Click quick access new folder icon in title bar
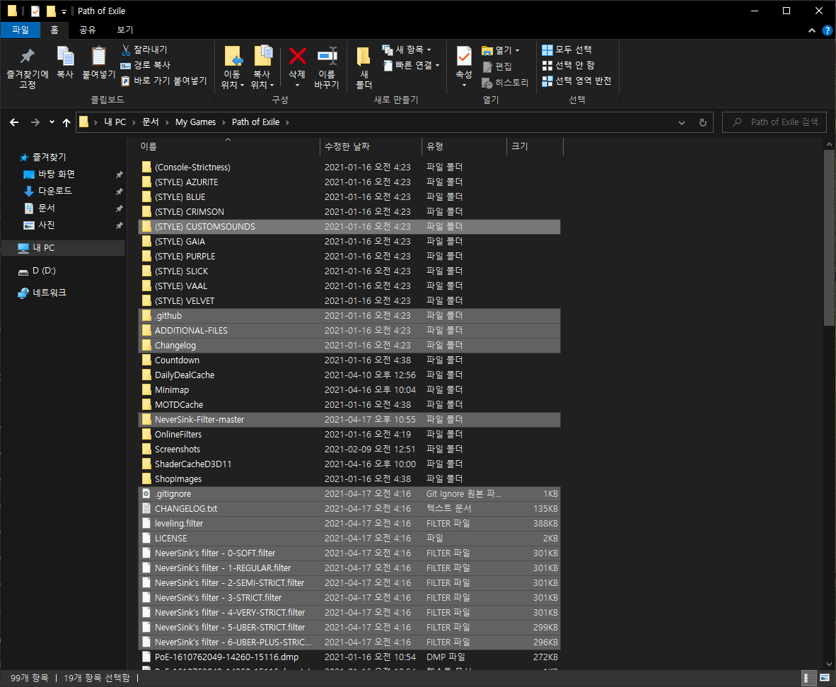Screen dimensions: 836x687 (x=51, y=11)
